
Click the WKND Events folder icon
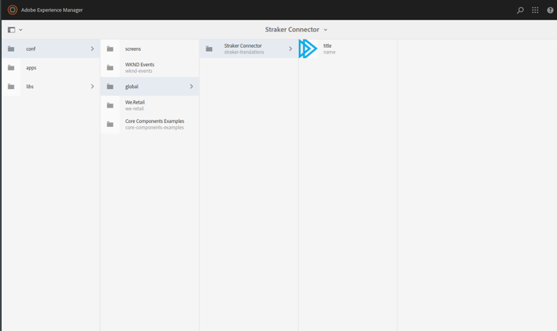[110, 67]
